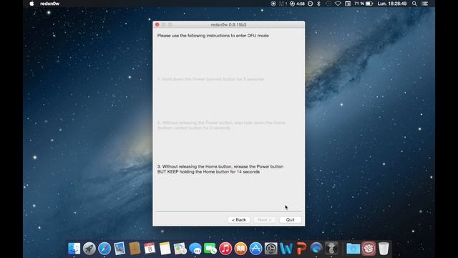The width and height of the screenshot is (458, 258).
Task: Open Spotlight search magnifier
Action: coord(414,4)
